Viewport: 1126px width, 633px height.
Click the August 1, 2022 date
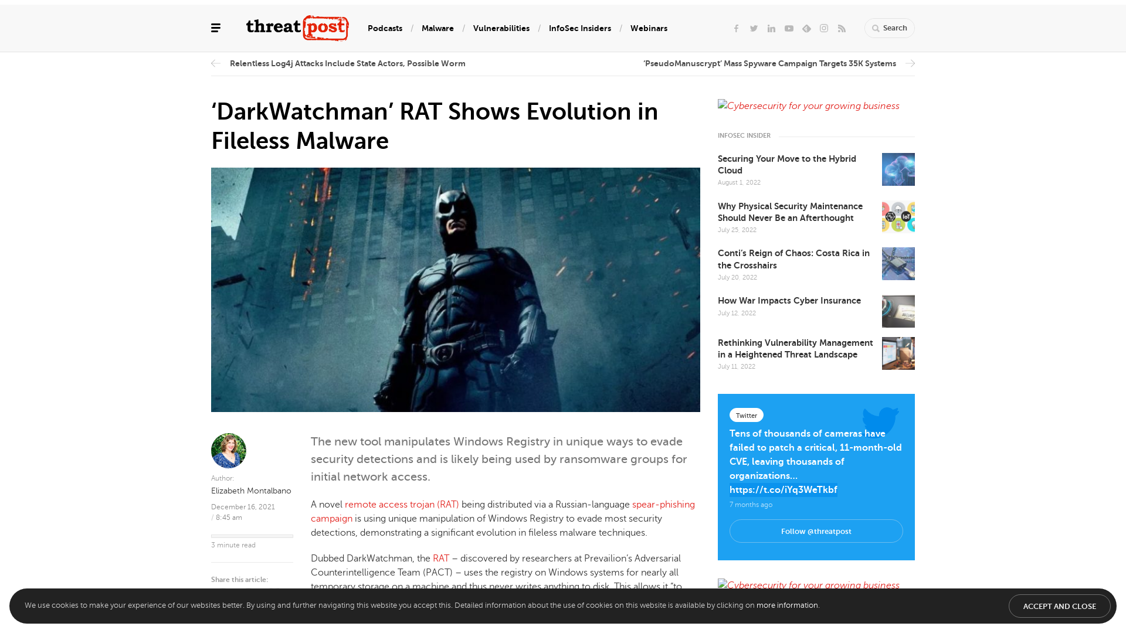[739, 182]
